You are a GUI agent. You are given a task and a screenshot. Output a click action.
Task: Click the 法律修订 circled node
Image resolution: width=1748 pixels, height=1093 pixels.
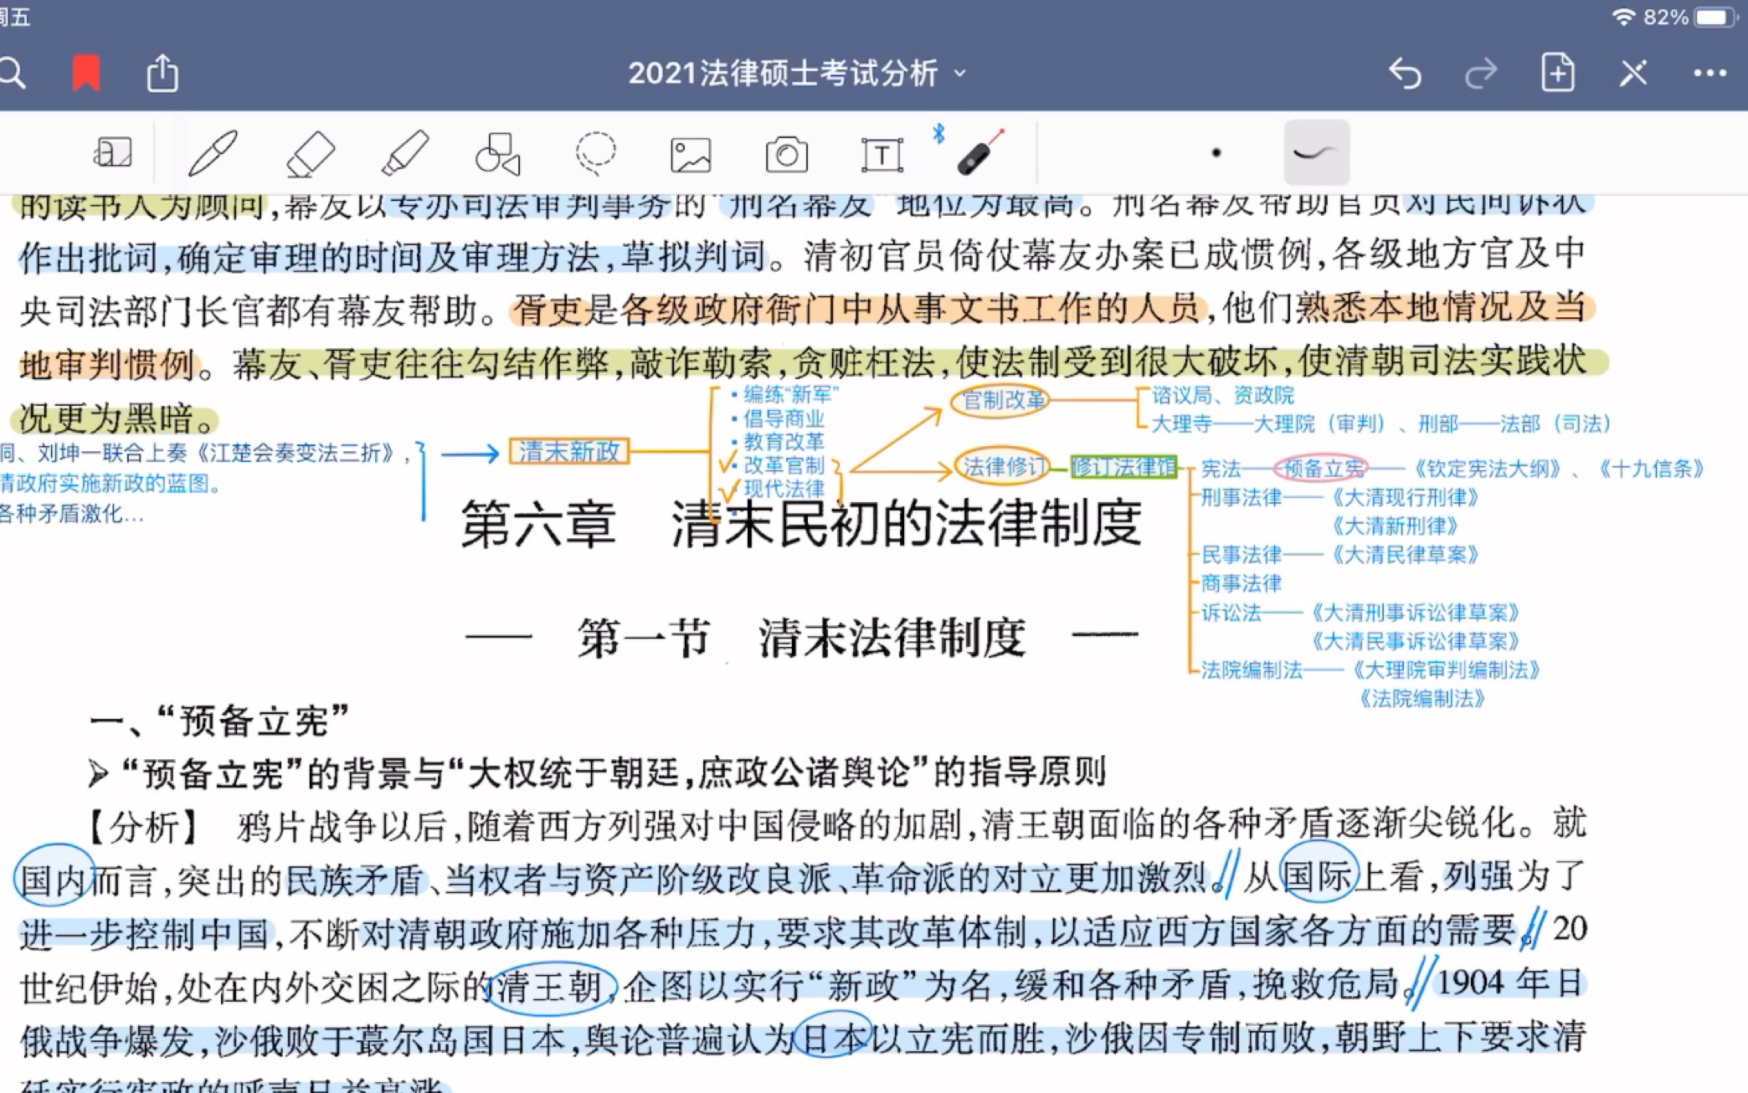1003,467
